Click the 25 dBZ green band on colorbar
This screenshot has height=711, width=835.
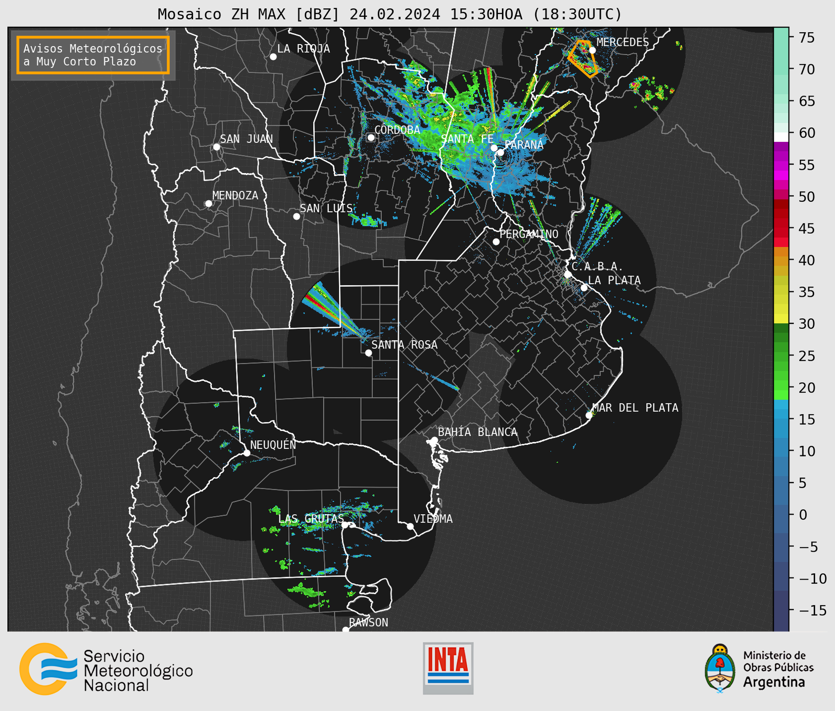point(781,356)
